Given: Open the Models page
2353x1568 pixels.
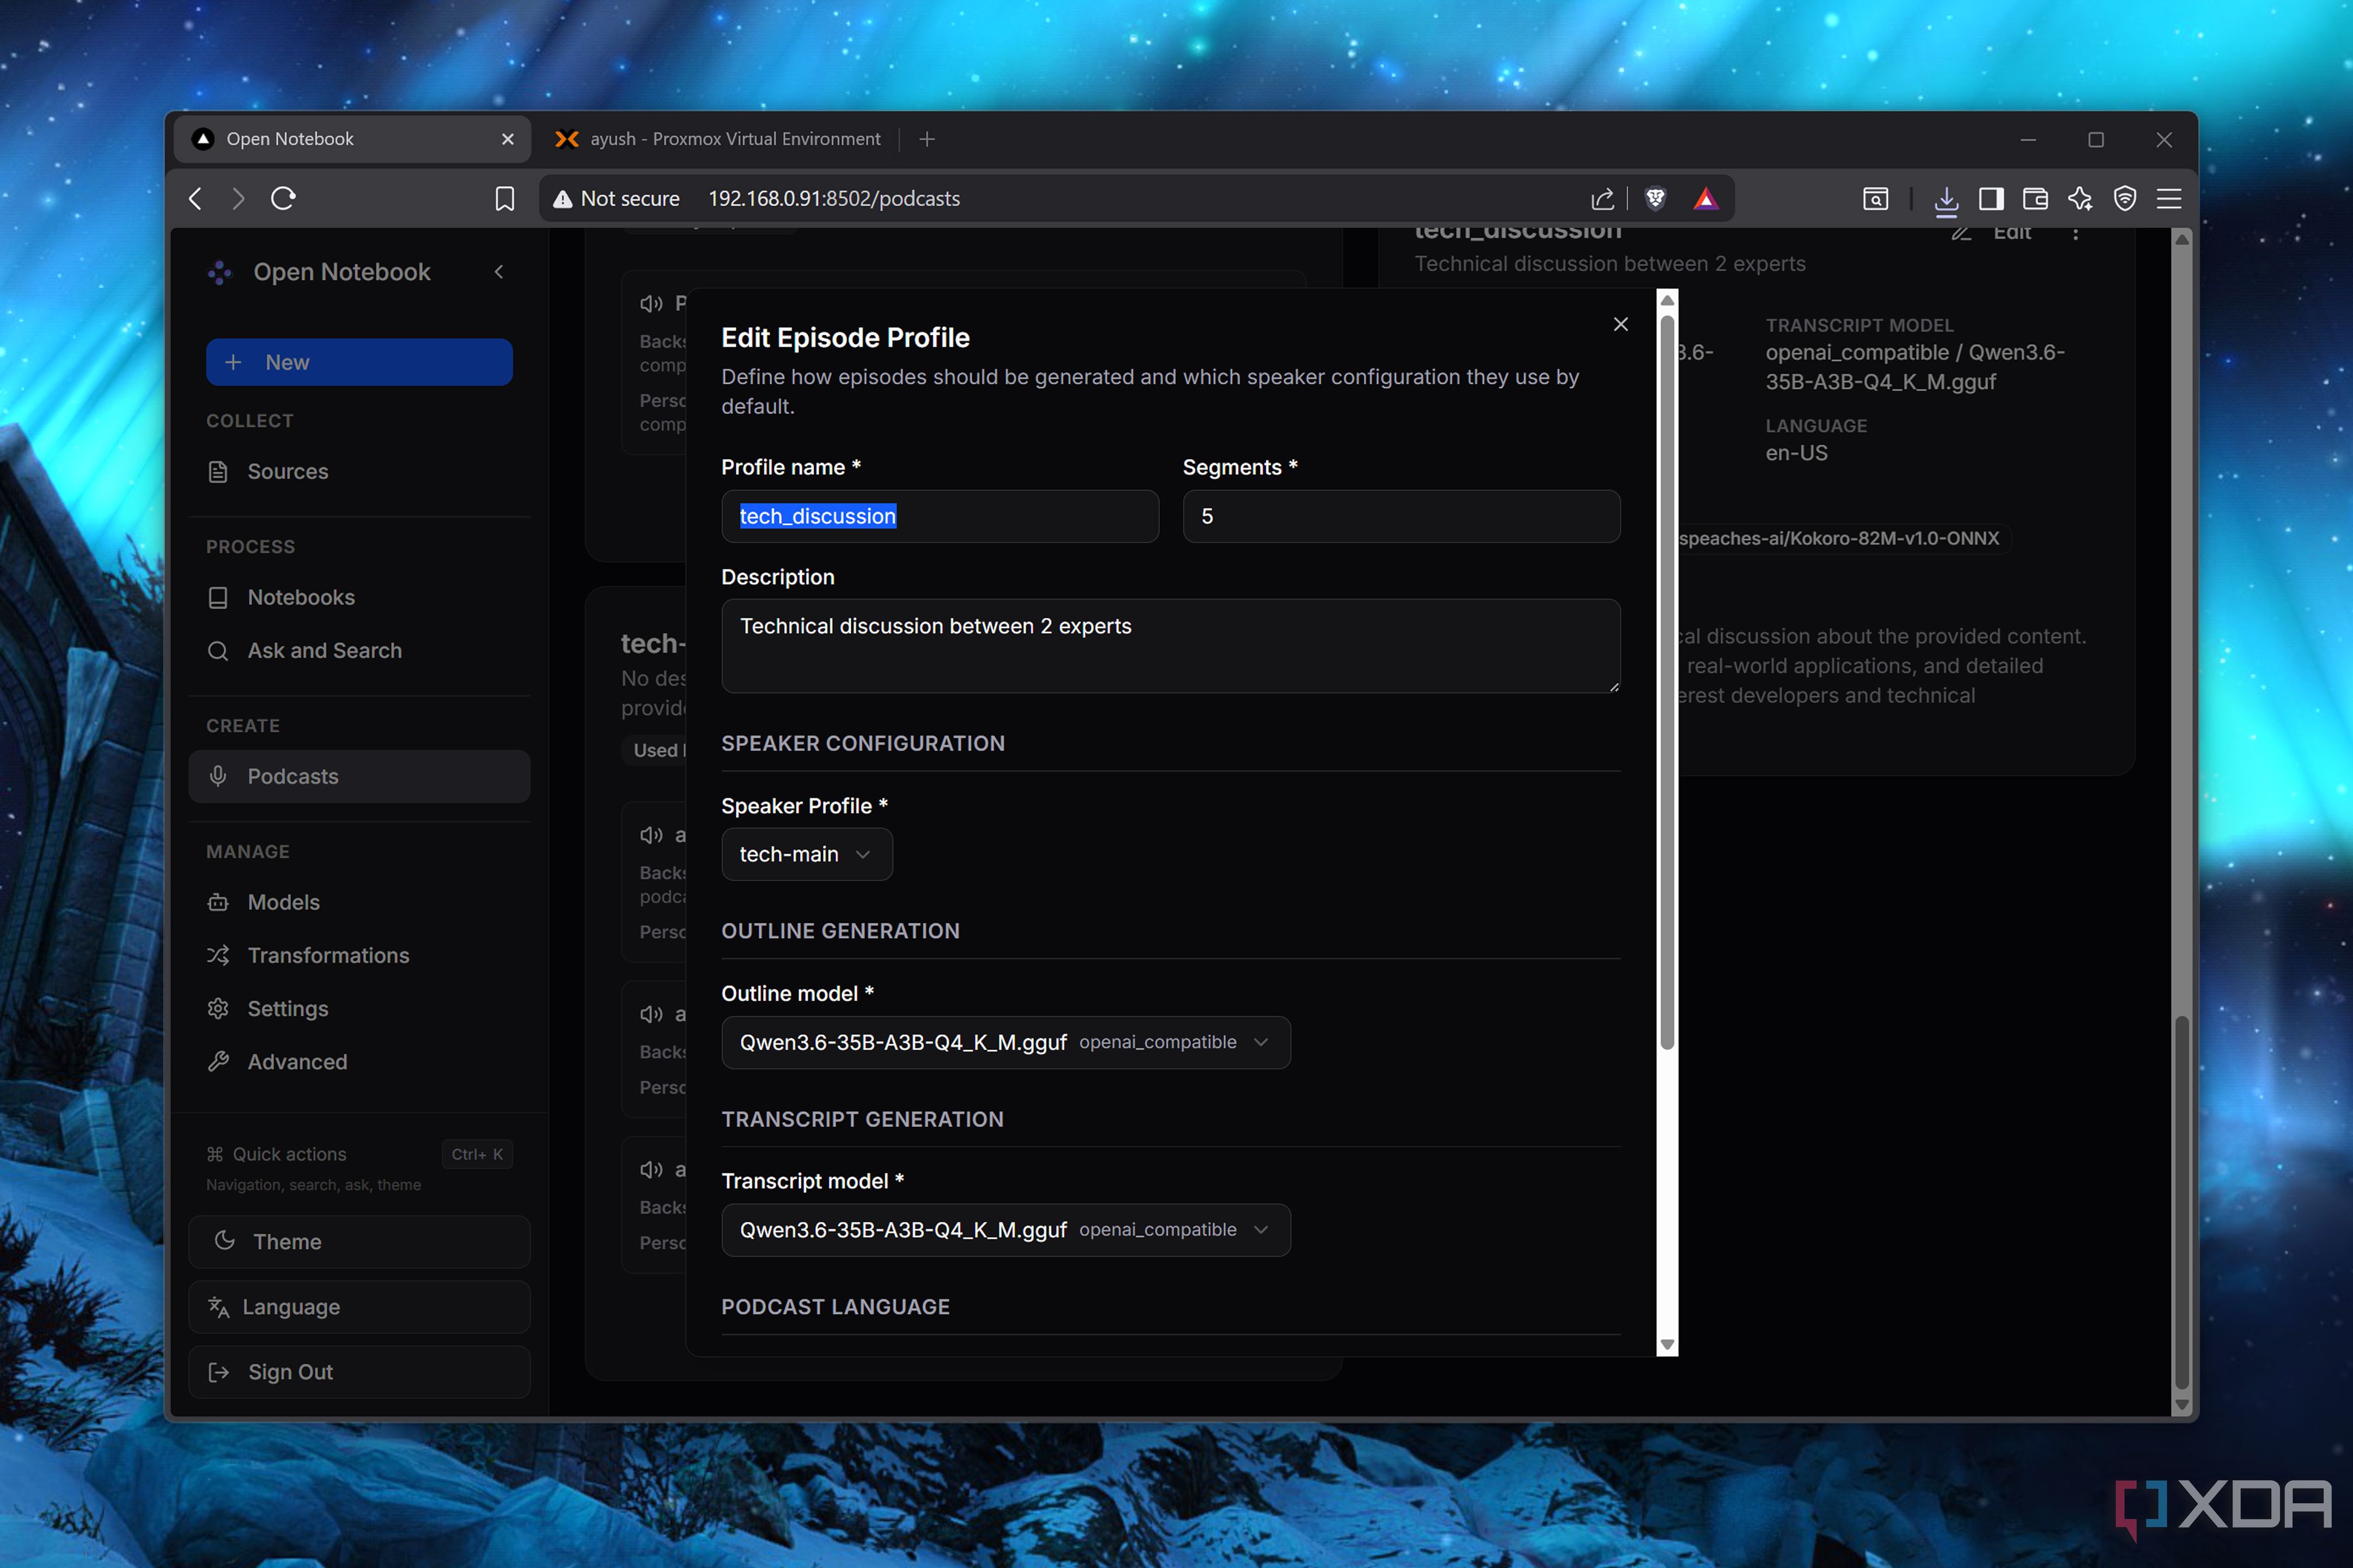Looking at the screenshot, I should tap(359, 902).
